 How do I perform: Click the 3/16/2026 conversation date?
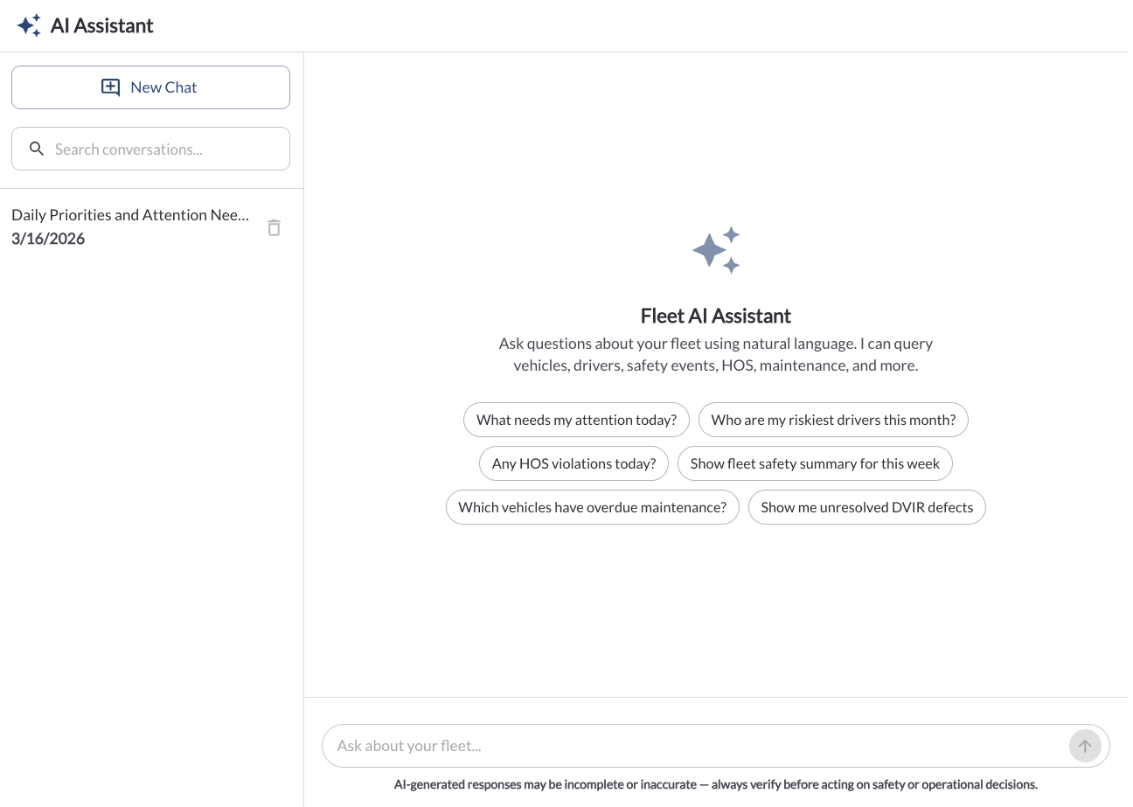click(x=48, y=239)
